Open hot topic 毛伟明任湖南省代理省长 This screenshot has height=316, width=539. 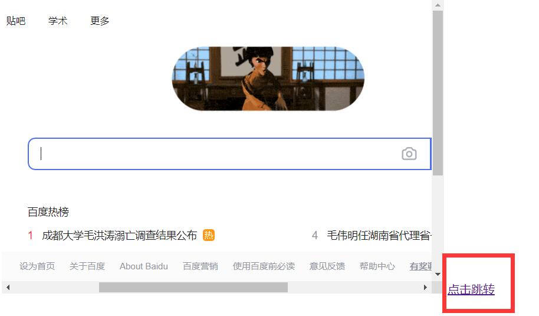pyautogui.click(x=379, y=236)
